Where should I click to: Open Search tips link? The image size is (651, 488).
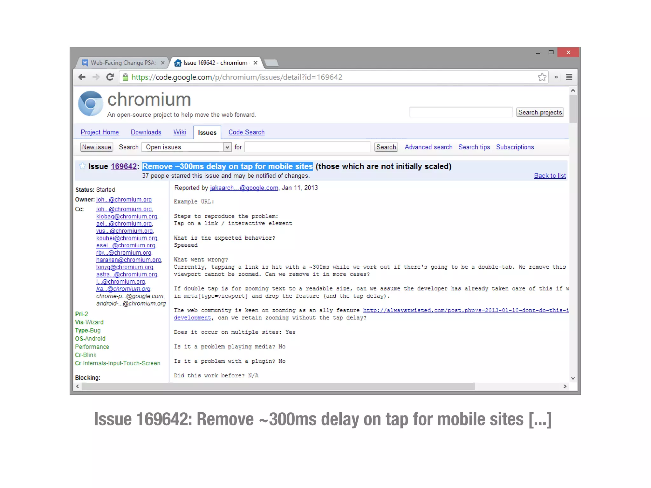click(x=474, y=147)
